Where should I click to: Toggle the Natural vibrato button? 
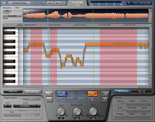point(120,104)
